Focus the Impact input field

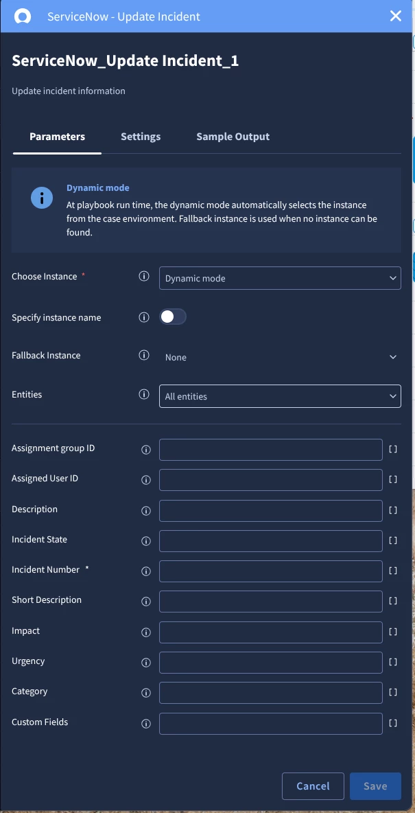(270, 632)
